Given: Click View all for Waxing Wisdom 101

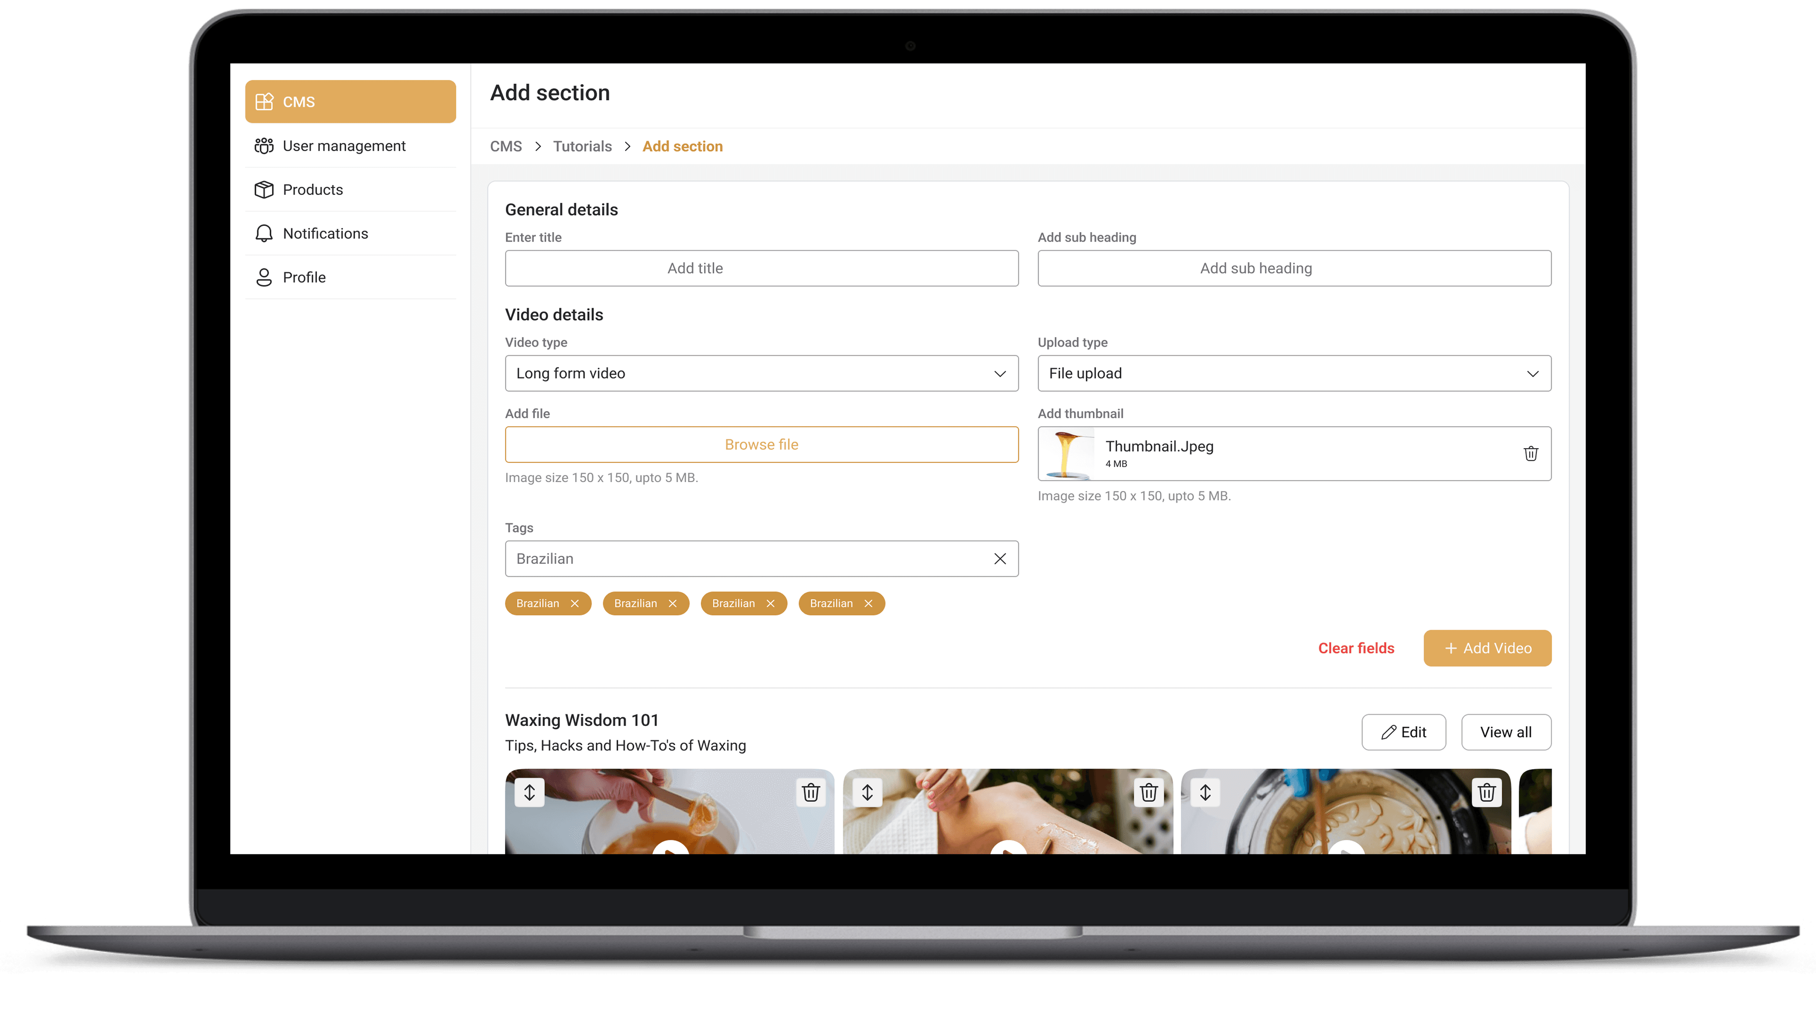Looking at the screenshot, I should [x=1506, y=732].
